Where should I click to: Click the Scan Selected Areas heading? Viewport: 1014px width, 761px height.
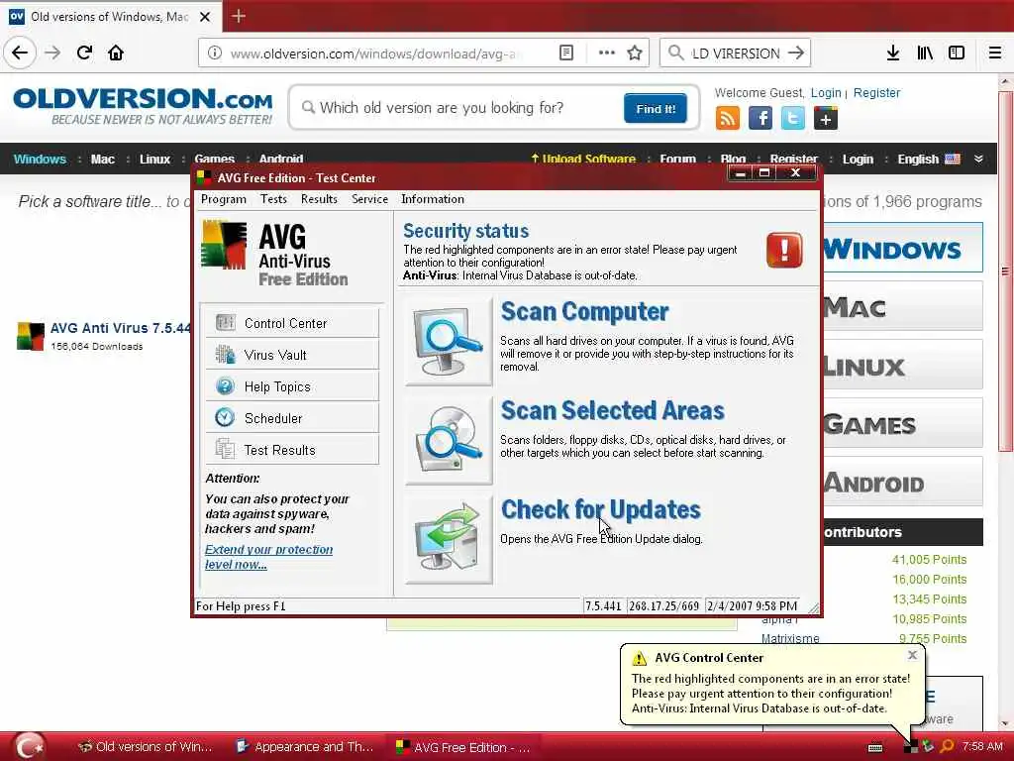612,411
